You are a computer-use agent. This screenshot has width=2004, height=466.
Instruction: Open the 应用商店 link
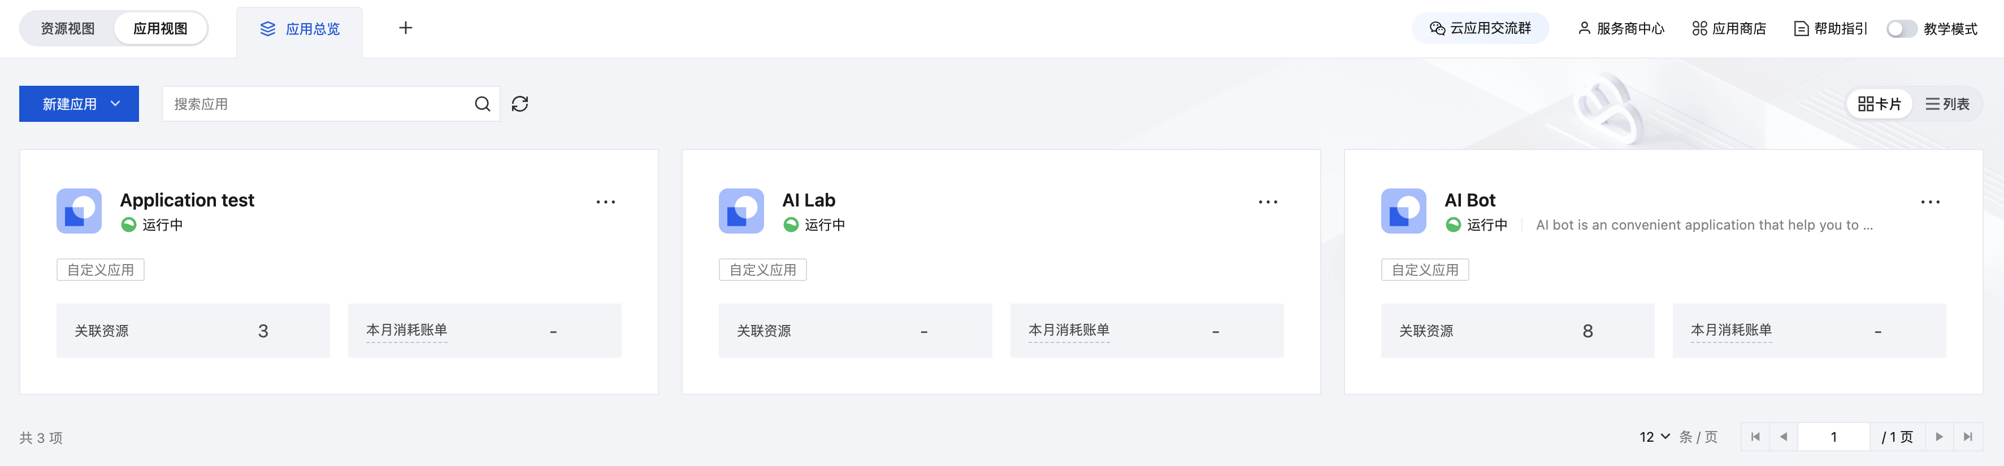(1729, 29)
